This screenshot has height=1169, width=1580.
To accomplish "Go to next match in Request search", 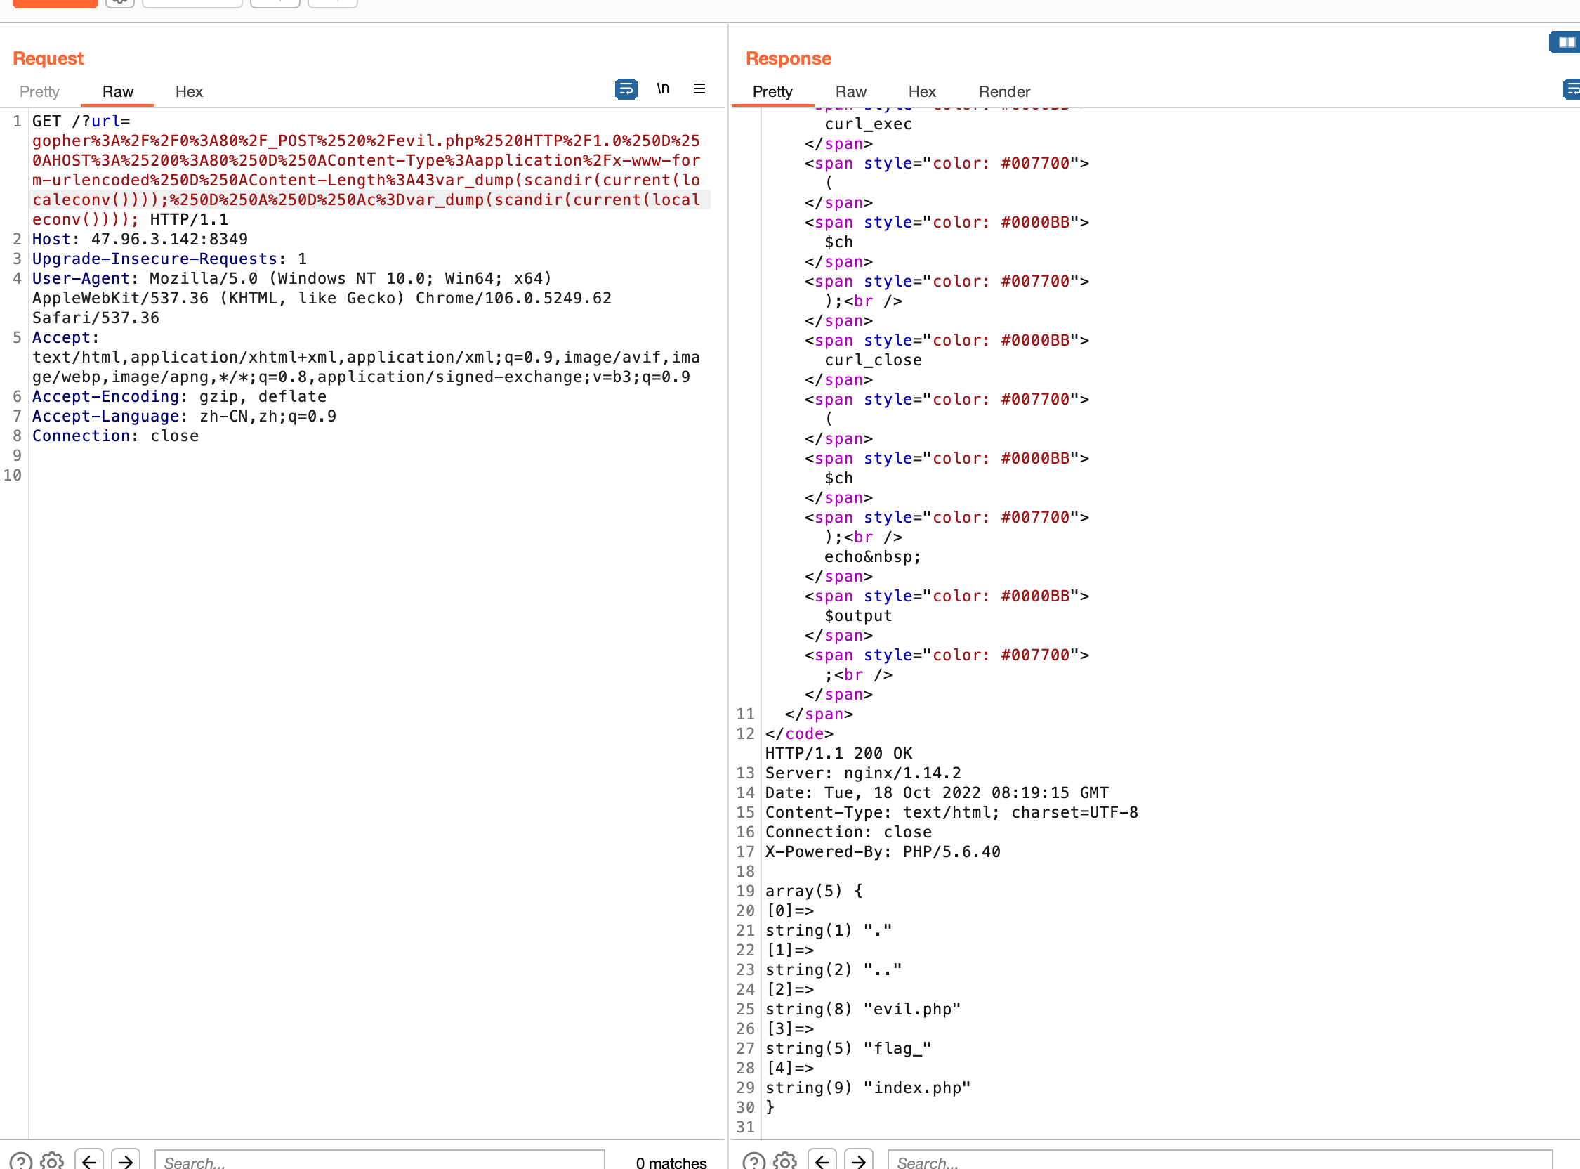I will (125, 1160).
